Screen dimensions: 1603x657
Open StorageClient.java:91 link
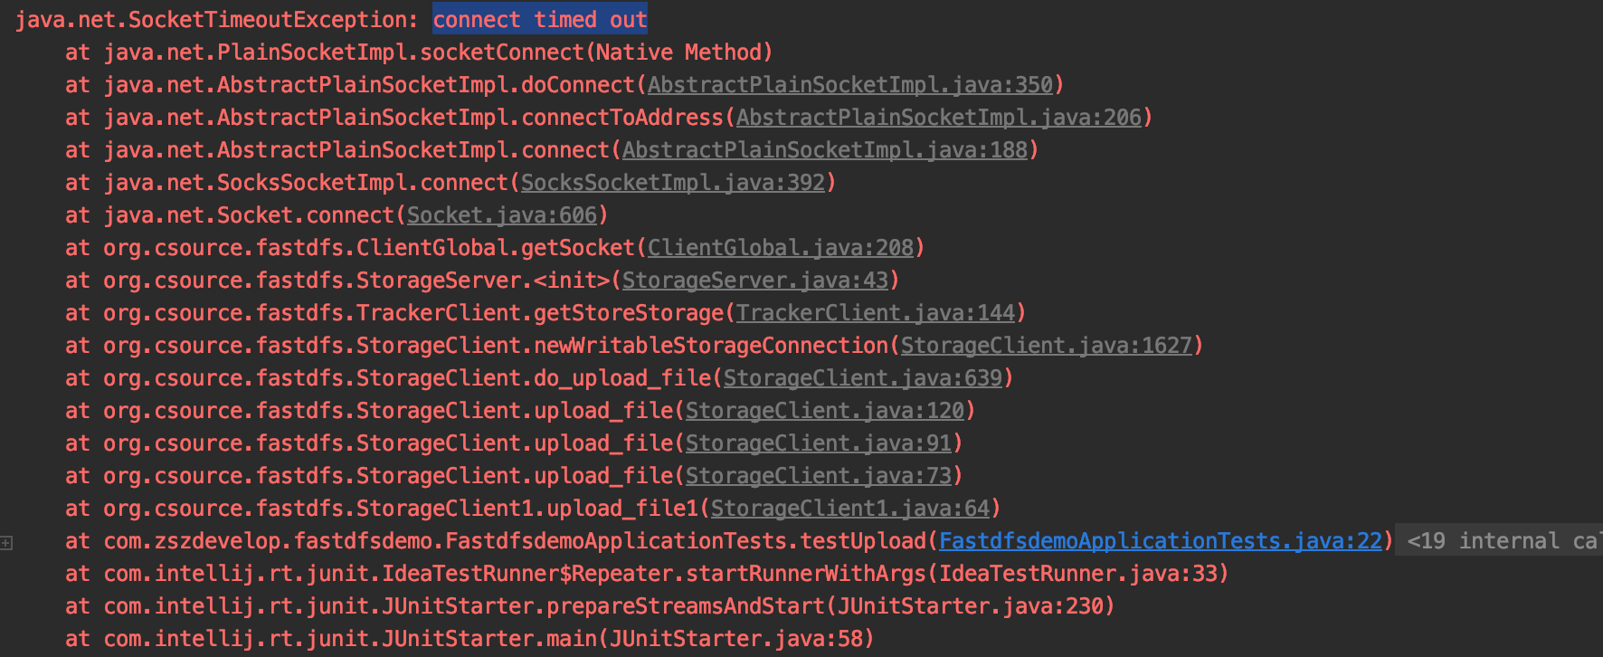point(819,443)
